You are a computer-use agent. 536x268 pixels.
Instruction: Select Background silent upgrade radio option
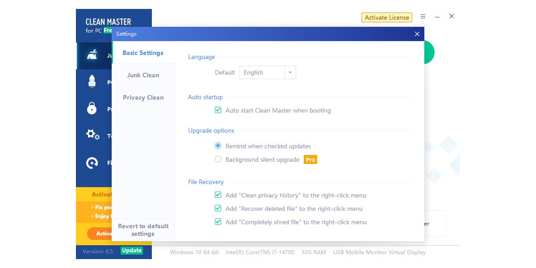[218, 159]
